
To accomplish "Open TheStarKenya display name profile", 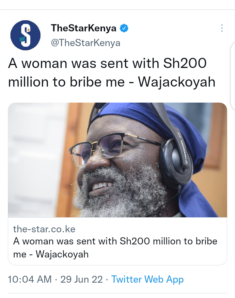I will (84, 28).
